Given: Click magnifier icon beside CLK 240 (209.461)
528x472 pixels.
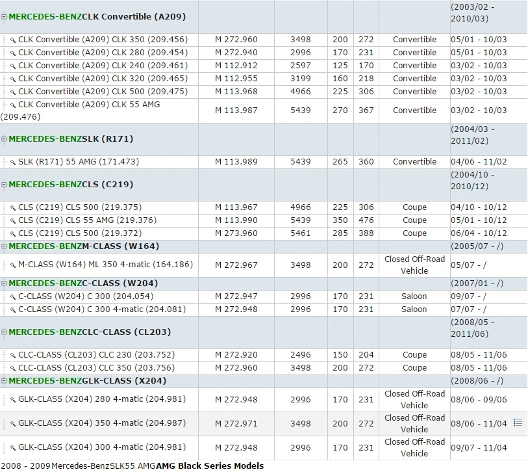Looking at the screenshot, I should coord(13,66).
